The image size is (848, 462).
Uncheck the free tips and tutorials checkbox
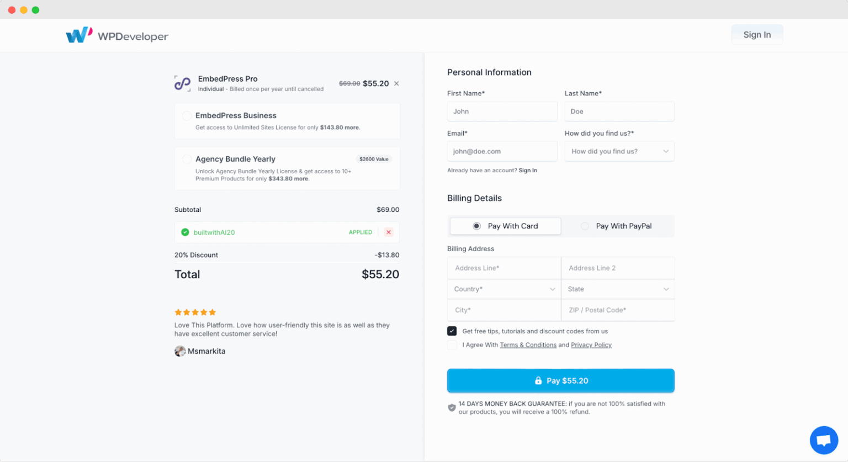point(452,331)
